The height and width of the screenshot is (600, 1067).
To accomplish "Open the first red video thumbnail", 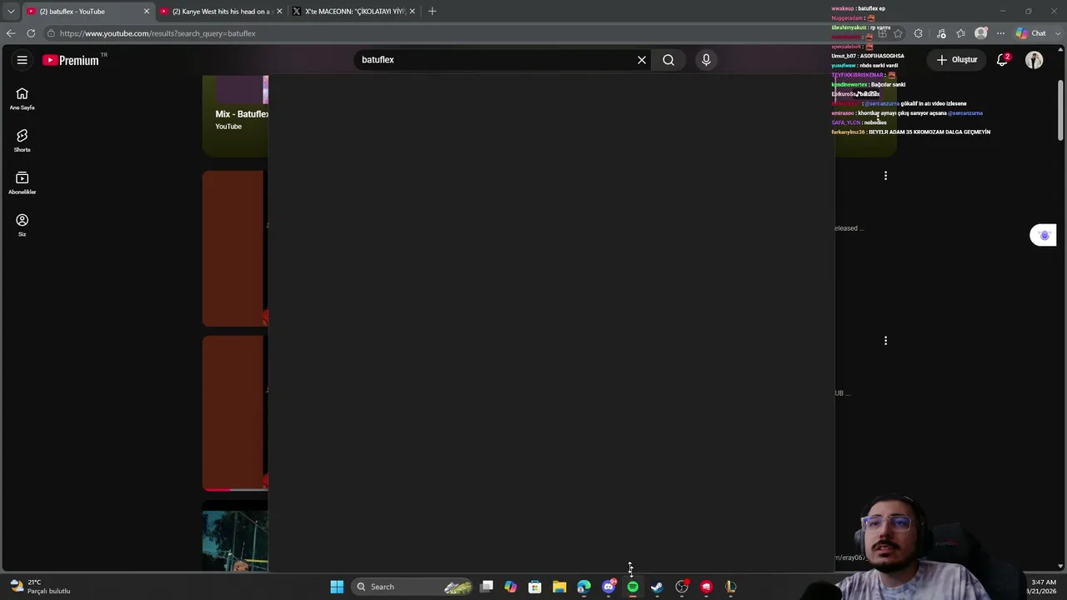I will pyautogui.click(x=235, y=248).
